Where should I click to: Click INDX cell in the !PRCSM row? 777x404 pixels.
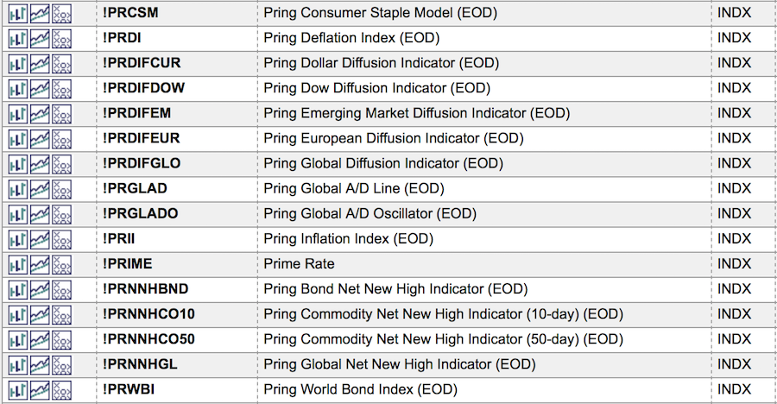[734, 13]
